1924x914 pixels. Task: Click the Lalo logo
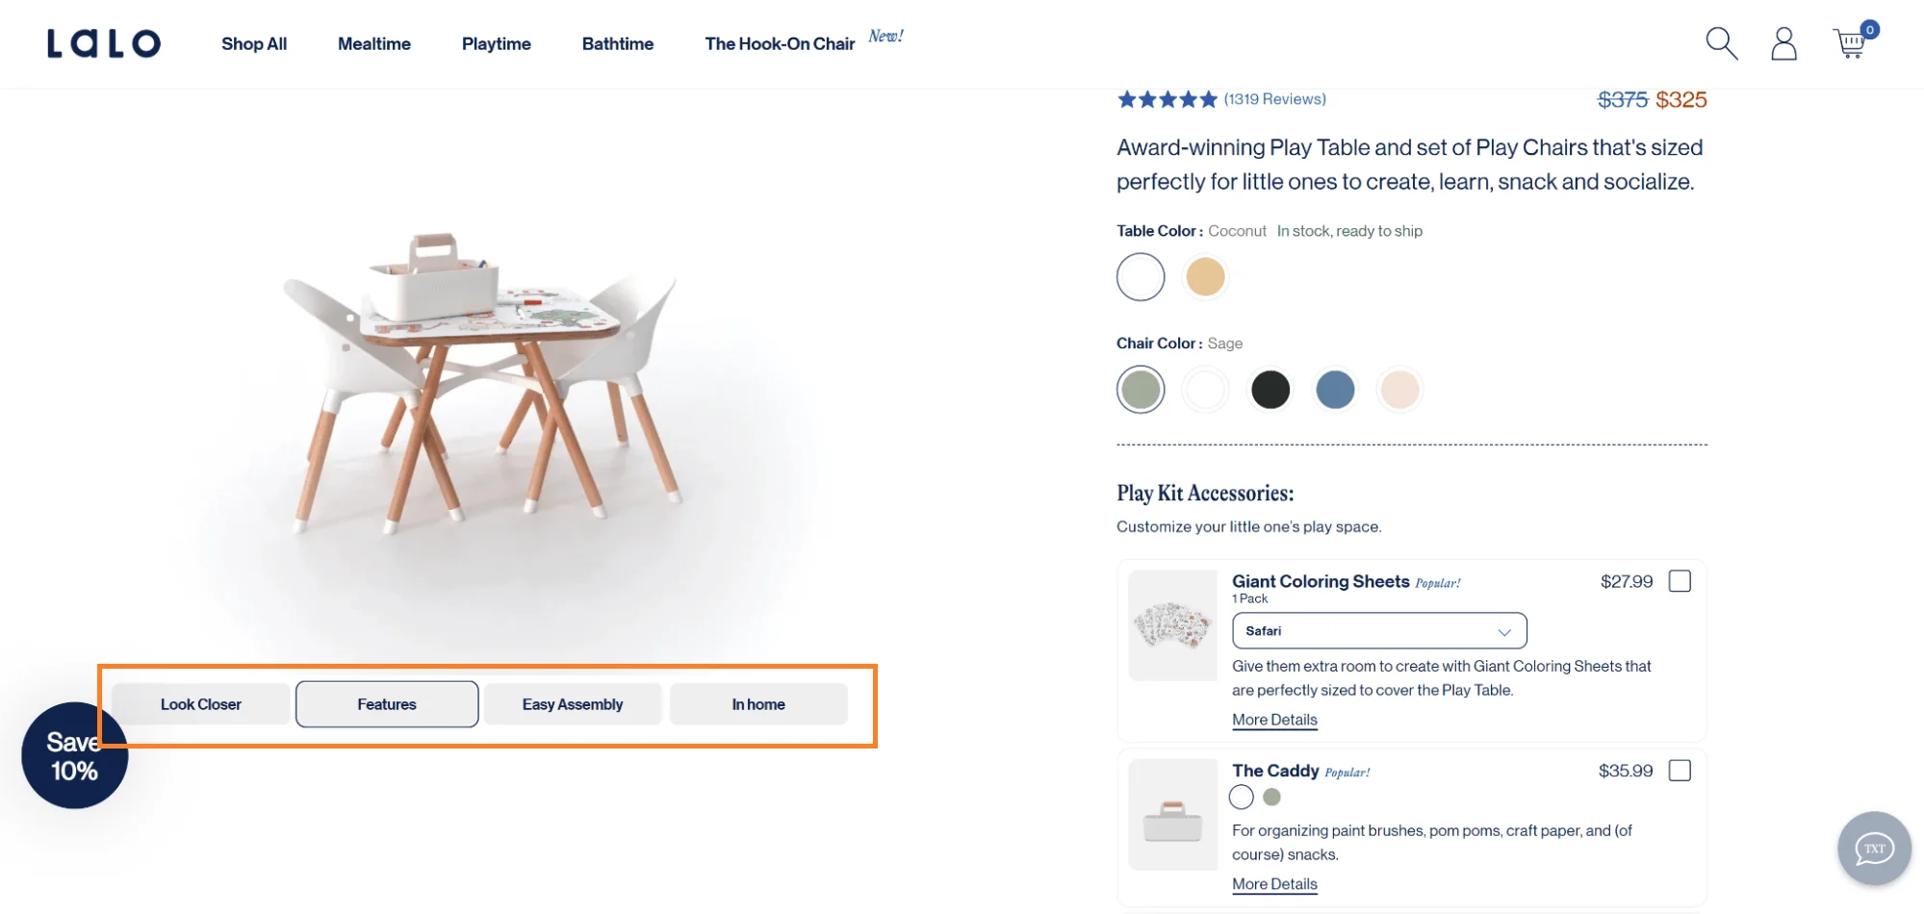click(x=104, y=42)
